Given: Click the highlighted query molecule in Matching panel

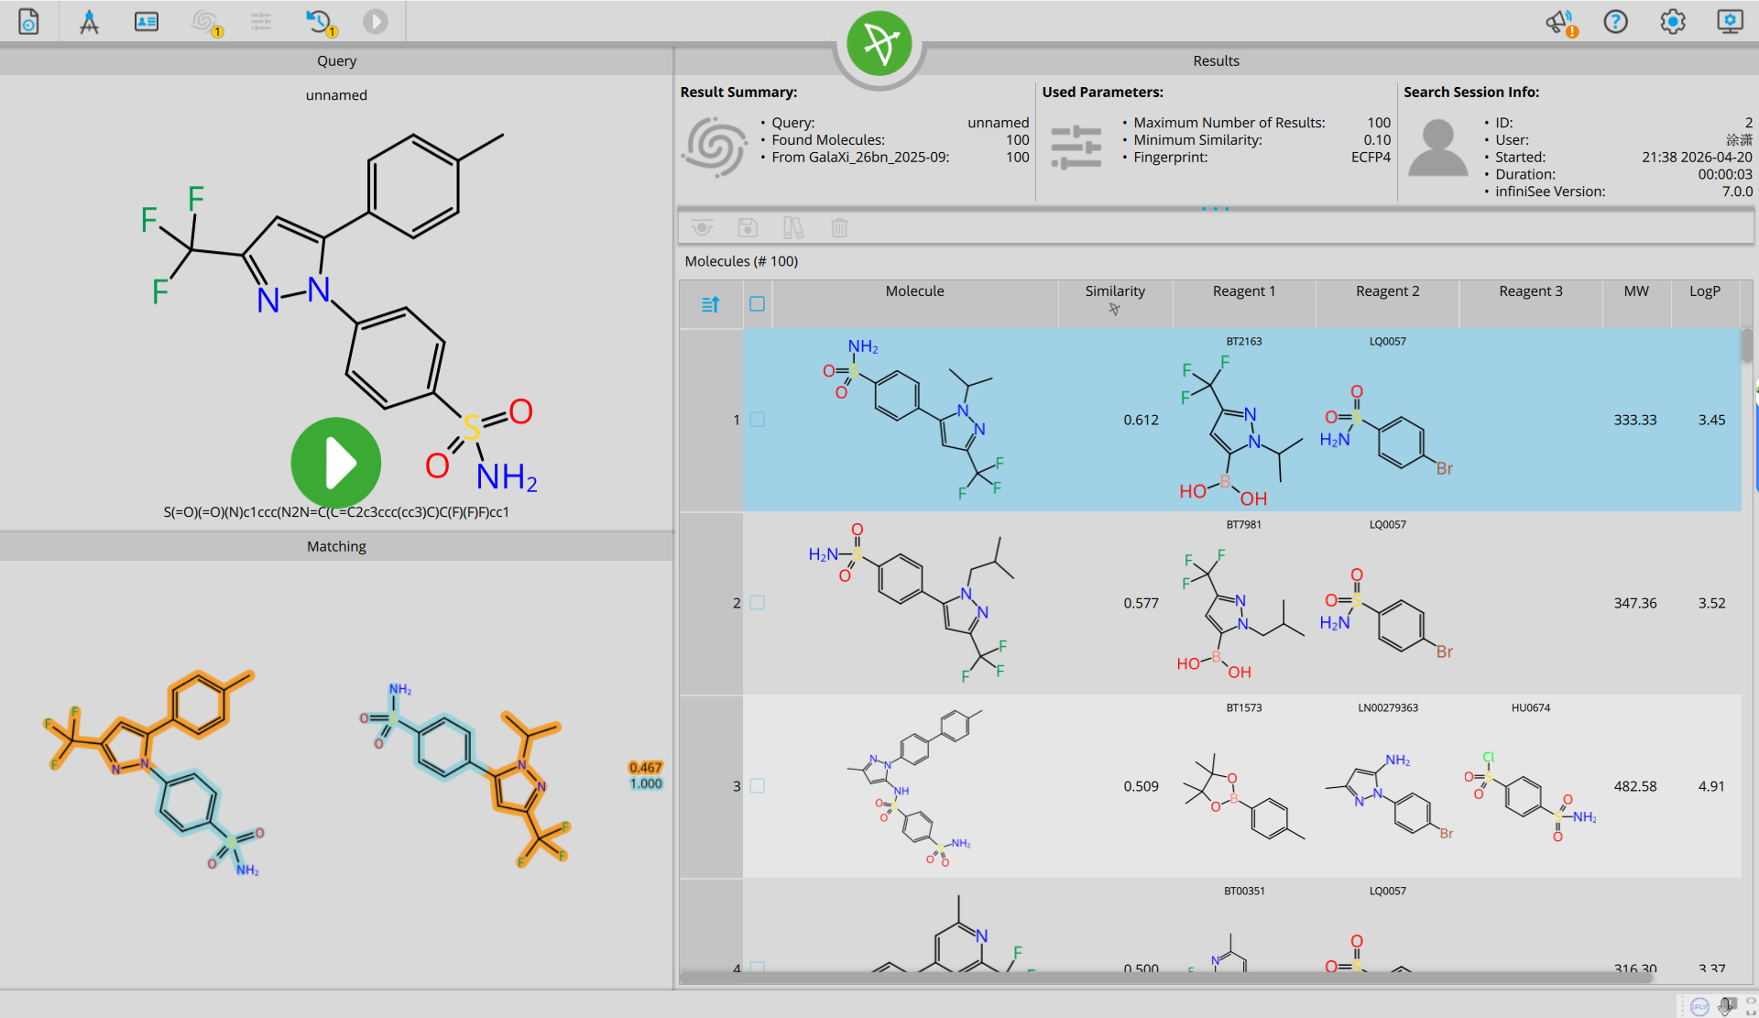Looking at the screenshot, I should point(154,772).
